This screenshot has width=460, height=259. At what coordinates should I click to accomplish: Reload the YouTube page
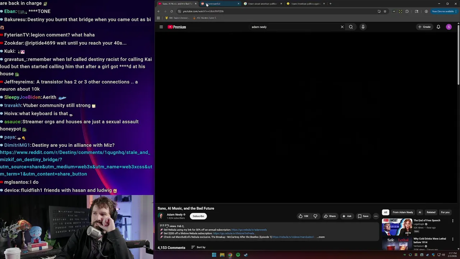point(171,11)
